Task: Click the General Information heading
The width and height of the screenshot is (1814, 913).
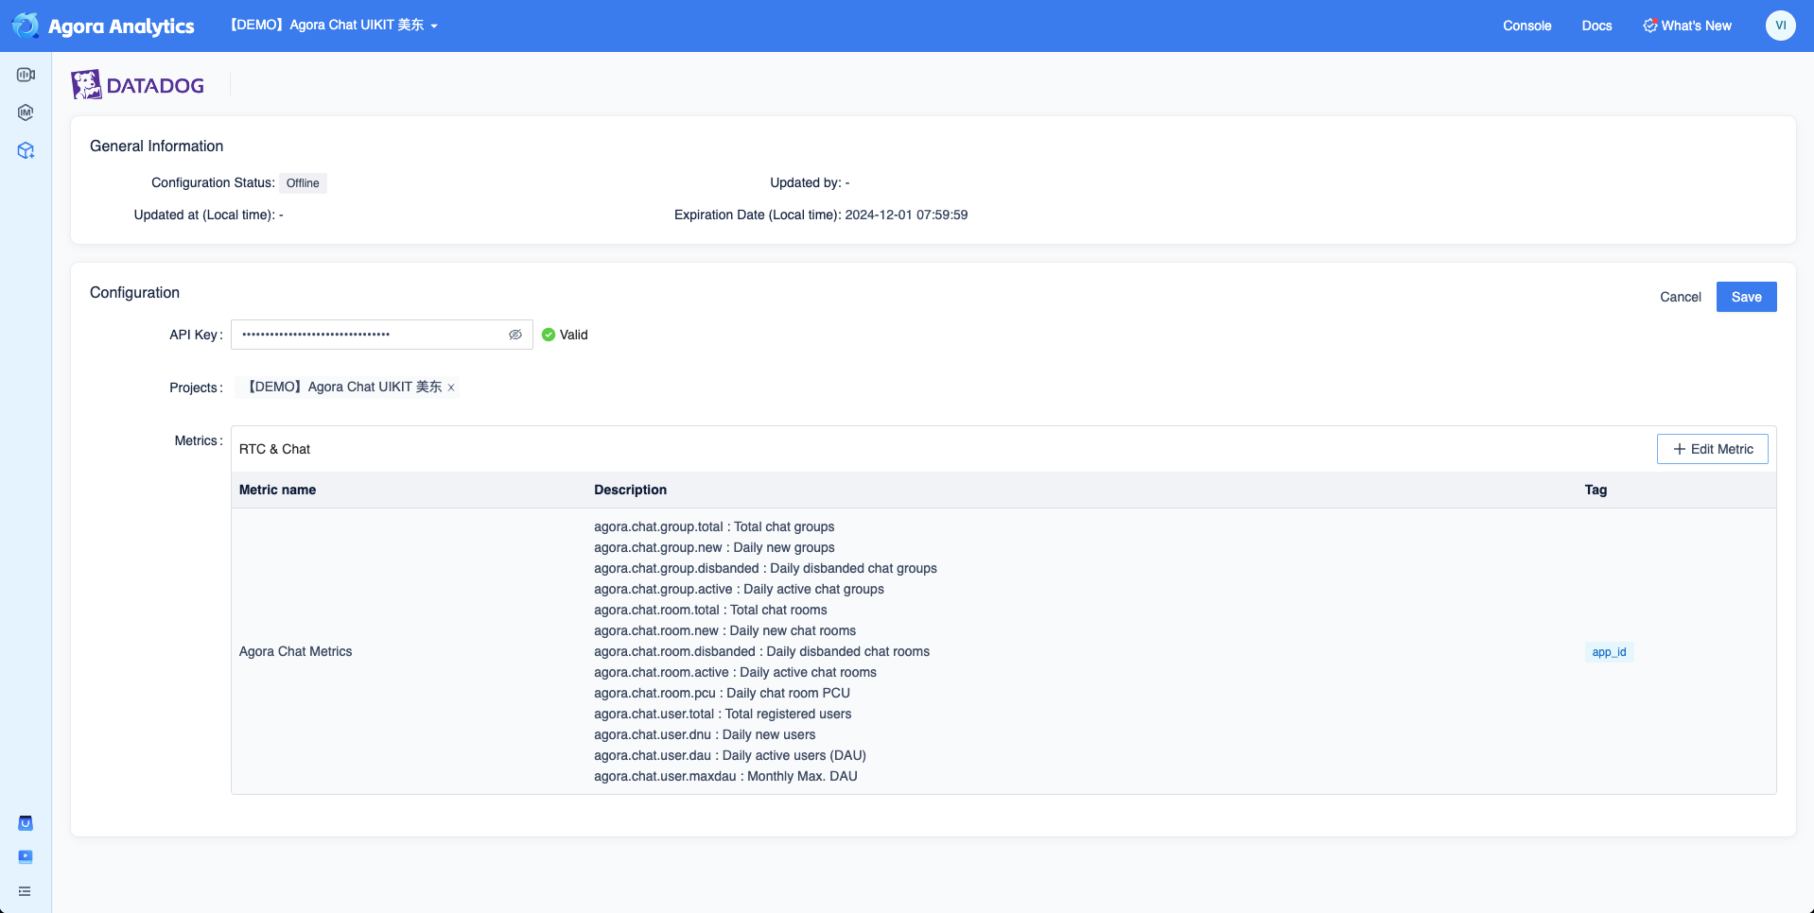Action: (156, 146)
